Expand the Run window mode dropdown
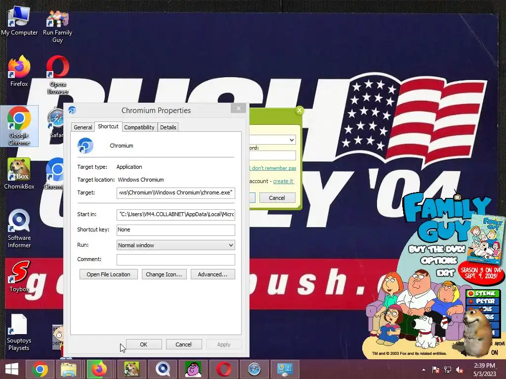Viewport: 506px width, 379px height. (x=176, y=245)
